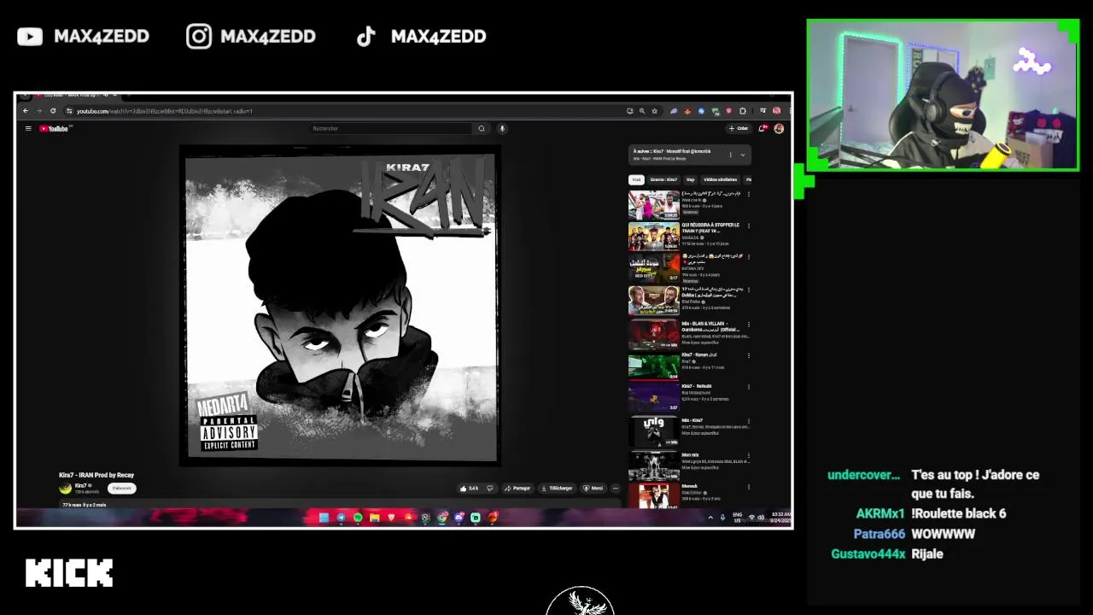
Task: Click chat username Patra666
Action: [x=879, y=534]
